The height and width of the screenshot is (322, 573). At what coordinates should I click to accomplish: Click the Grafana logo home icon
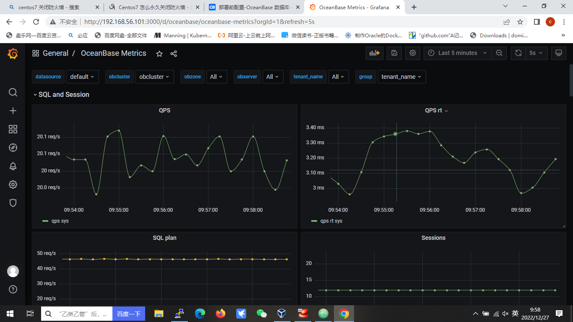coord(13,54)
